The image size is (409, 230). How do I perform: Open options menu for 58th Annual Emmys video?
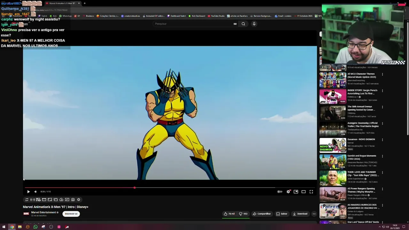click(x=382, y=107)
